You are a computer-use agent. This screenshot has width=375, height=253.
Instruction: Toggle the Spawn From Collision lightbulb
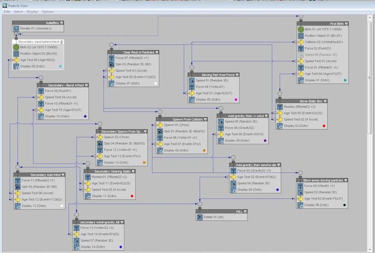(206, 119)
